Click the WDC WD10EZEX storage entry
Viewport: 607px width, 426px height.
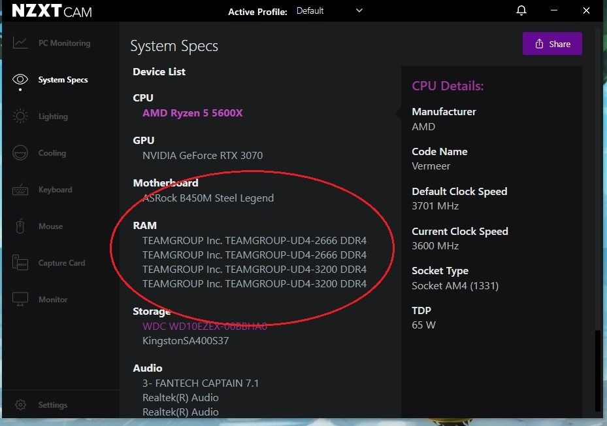(205, 327)
